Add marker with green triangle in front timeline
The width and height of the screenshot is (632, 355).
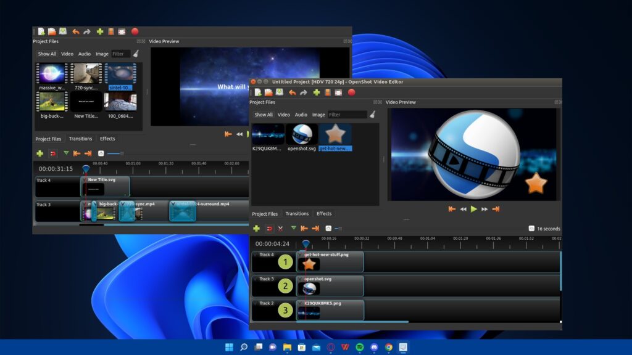293,228
